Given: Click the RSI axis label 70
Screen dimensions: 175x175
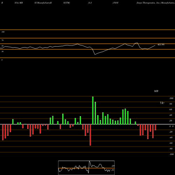Looking at the screenshot, I should pyautogui.click(x=2, y=40).
